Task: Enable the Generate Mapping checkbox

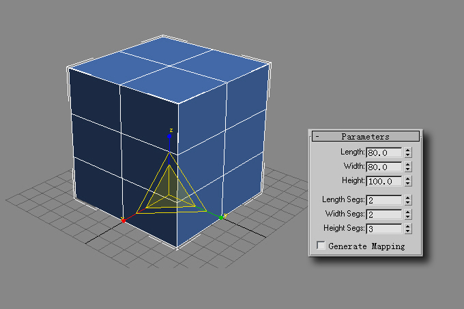Action: click(321, 246)
